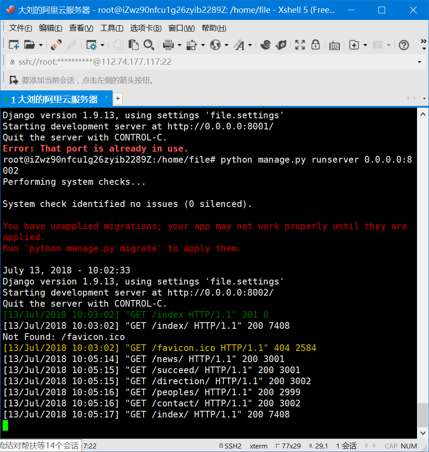Open the sessions folder icon
The image size is (429, 452).
(x=30, y=45)
